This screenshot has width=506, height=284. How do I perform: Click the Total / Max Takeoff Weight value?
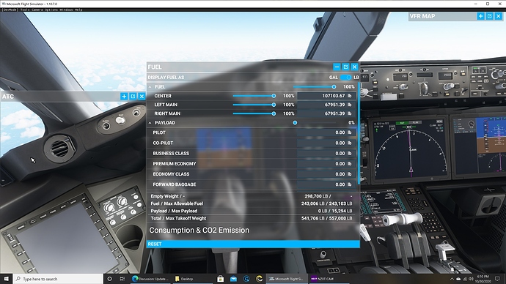tap(326, 218)
